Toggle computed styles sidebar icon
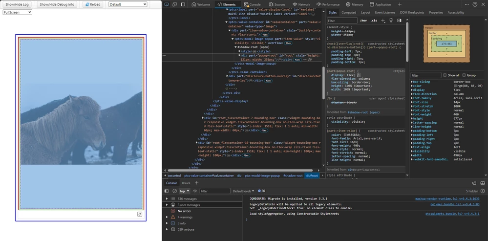The image size is (488, 241). coord(399,21)
